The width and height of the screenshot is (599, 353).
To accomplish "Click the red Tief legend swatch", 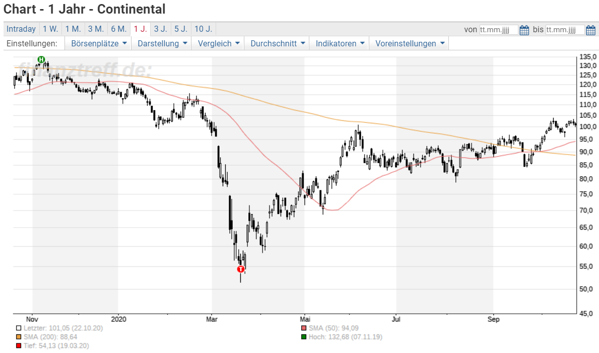I will point(18,346).
